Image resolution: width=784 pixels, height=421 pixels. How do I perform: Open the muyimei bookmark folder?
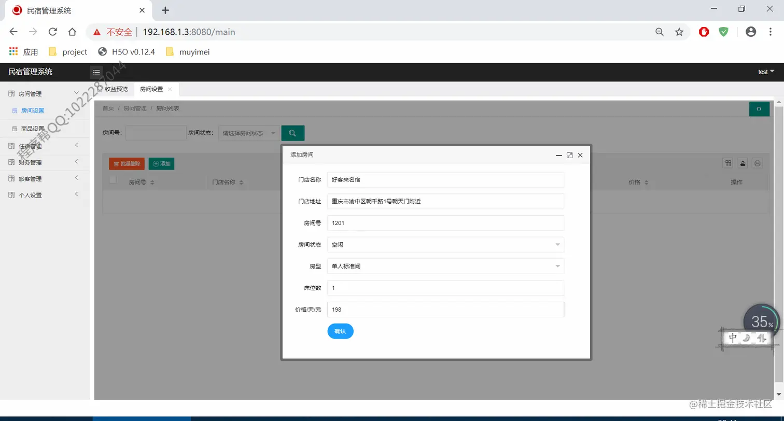point(187,52)
